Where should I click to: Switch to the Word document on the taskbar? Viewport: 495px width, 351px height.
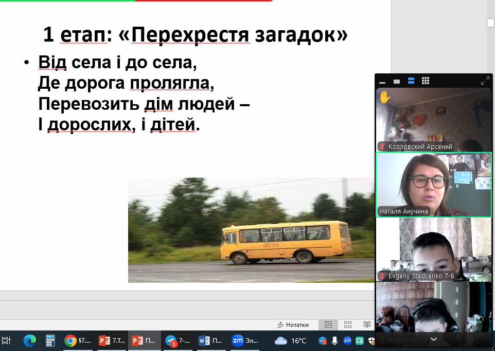pyautogui.click(x=210, y=341)
